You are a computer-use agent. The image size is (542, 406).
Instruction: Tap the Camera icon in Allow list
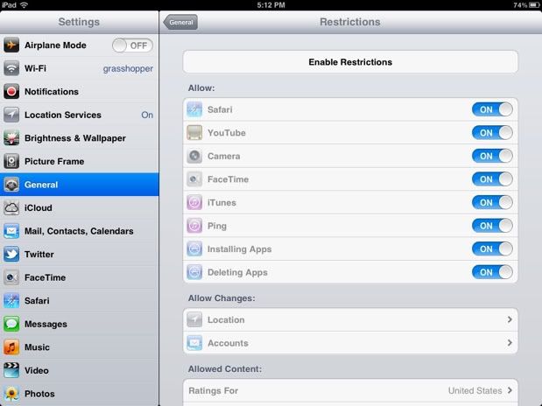[x=194, y=156]
